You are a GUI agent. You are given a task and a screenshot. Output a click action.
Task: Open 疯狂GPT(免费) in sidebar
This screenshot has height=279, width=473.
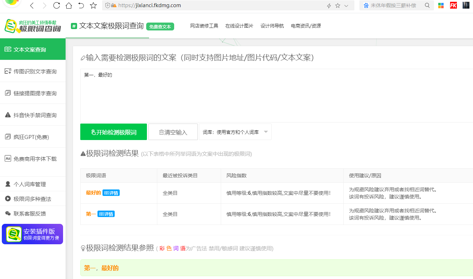(33, 137)
